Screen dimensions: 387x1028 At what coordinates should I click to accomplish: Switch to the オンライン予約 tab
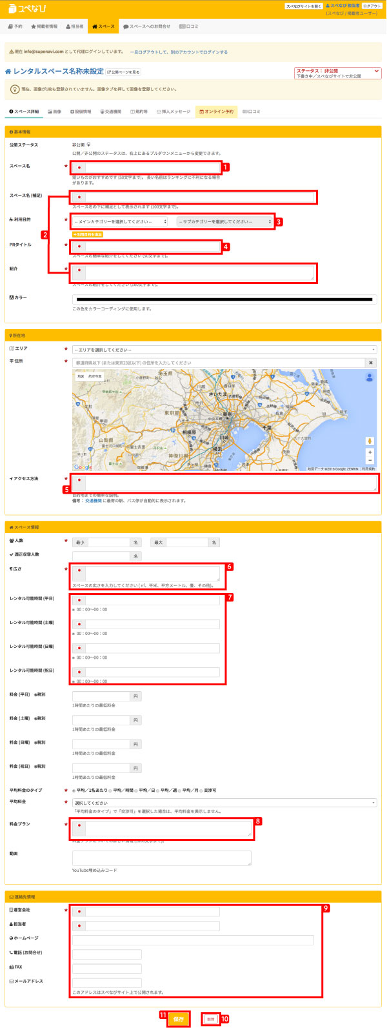(216, 112)
